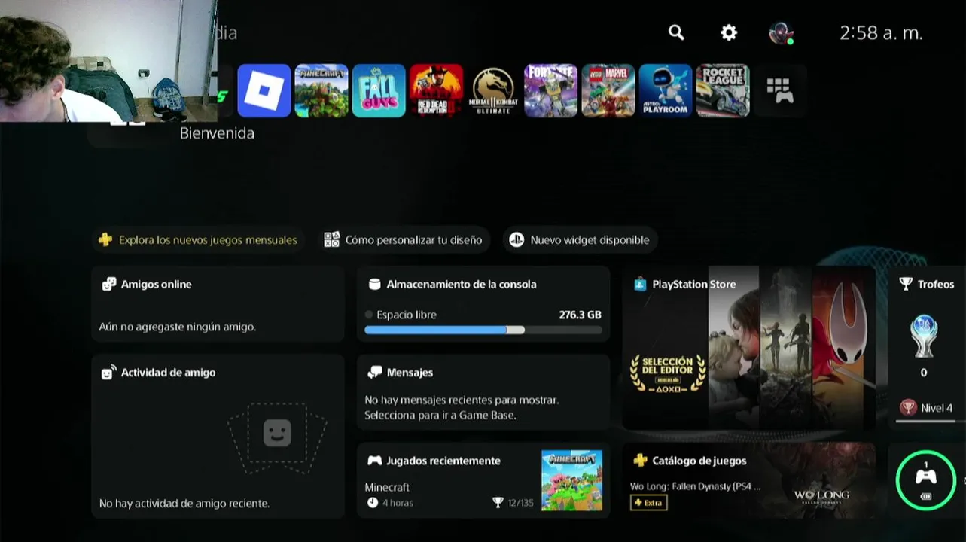Open the Game Library grid icon
The width and height of the screenshot is (966, 542).
click(x=779, y=90)
